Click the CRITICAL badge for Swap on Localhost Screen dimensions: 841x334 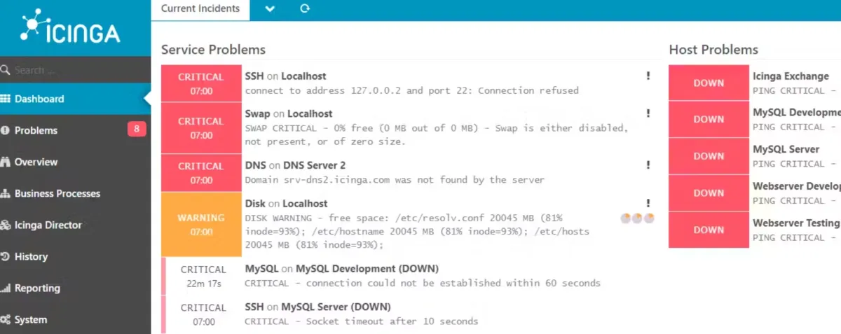[x=201, y=127]
